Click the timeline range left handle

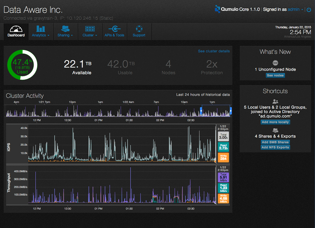click(201, 111)
